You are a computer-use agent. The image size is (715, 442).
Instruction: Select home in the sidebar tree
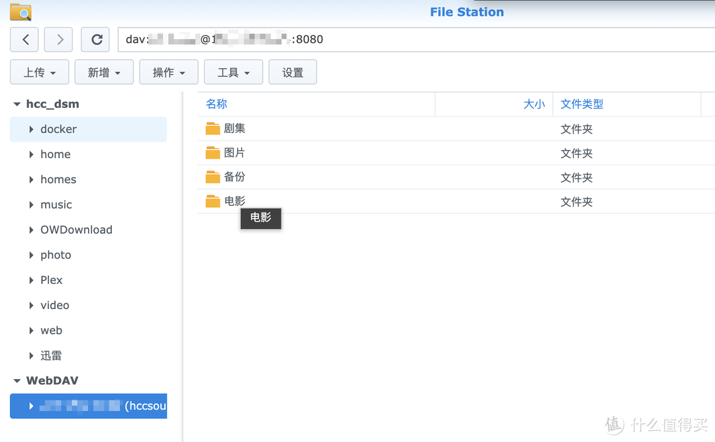pos(55,154)
